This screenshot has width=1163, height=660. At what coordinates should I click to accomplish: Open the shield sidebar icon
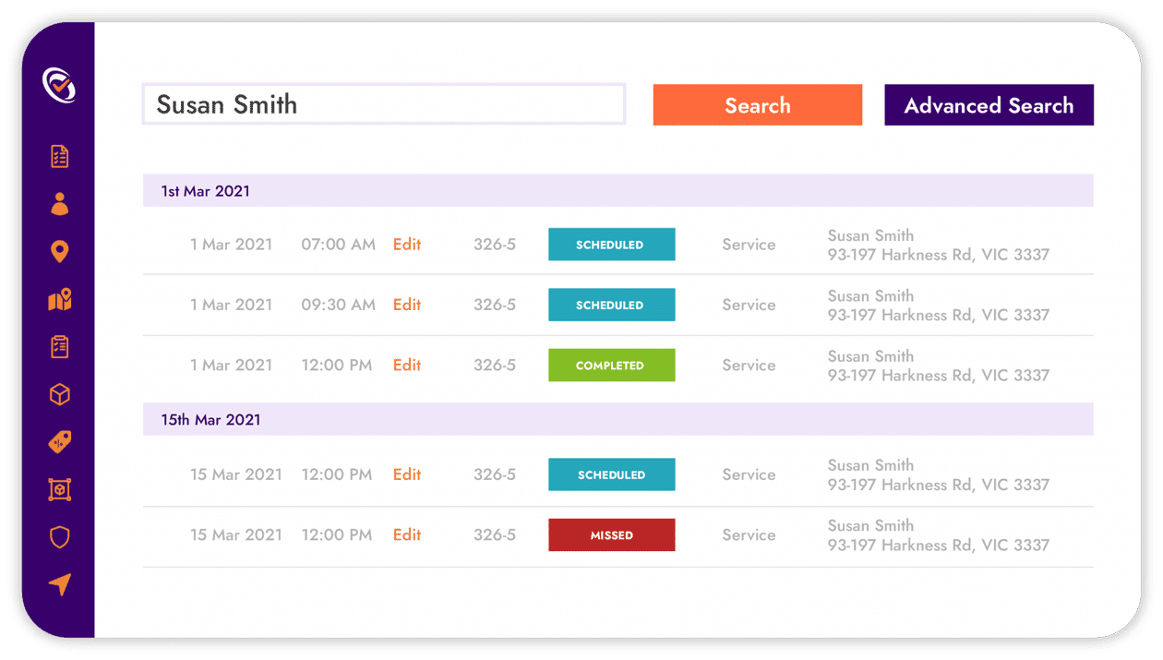[60, 537]
